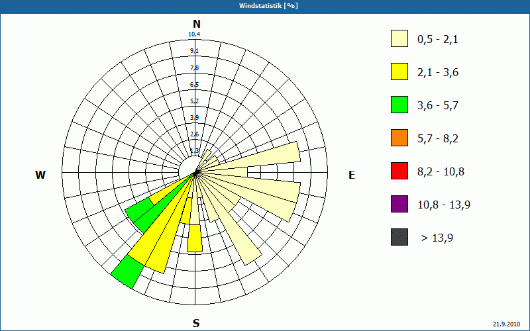
Task: Click the legend label '0,5 - 2,1'
Action: tap(438, 40)
